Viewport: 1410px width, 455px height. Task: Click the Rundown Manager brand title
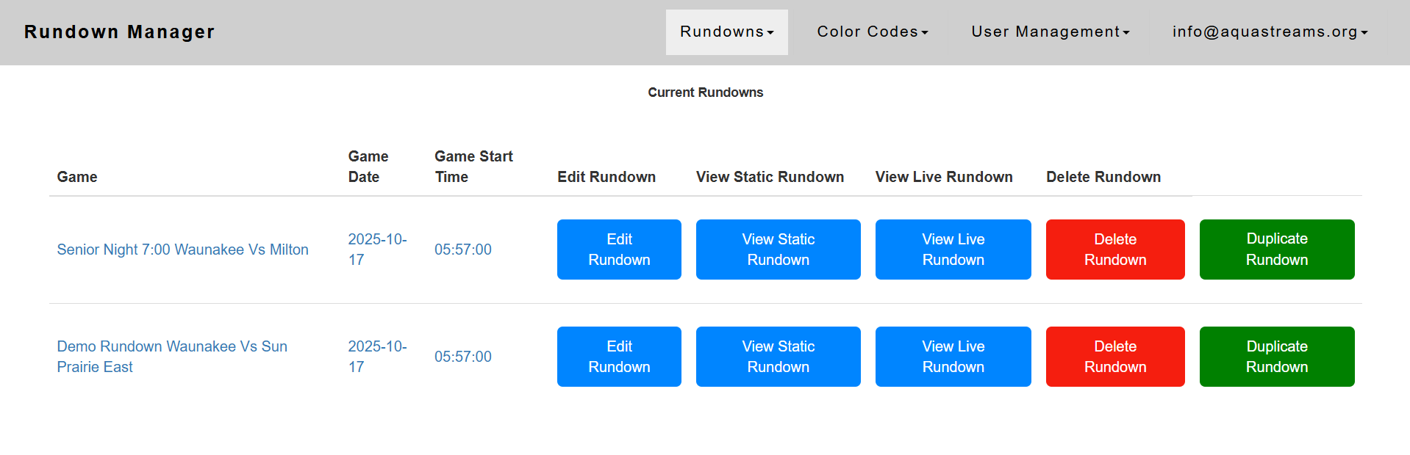(119, 32)
